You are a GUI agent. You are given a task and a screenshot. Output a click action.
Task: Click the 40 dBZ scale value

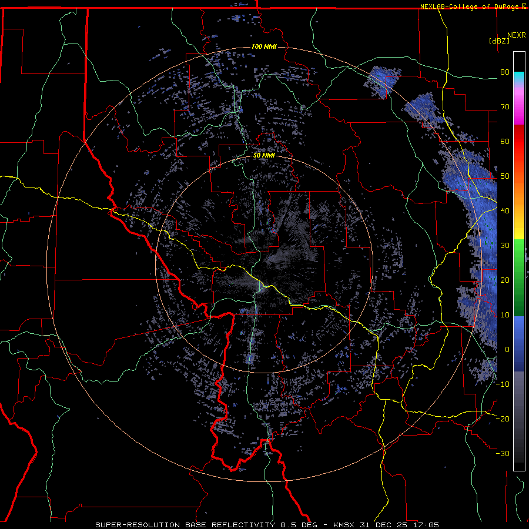(505, 211)
